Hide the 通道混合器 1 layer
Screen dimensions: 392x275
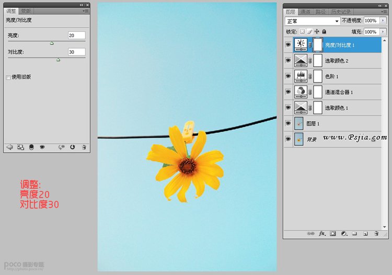(288, 92)
